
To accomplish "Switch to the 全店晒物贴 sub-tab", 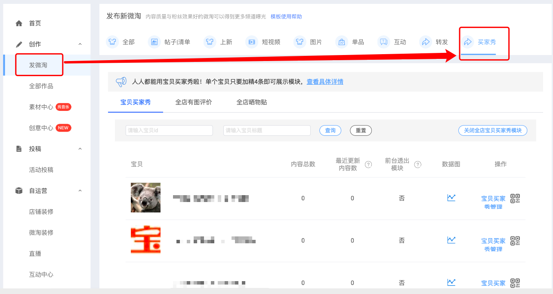I will pos(252,102).
